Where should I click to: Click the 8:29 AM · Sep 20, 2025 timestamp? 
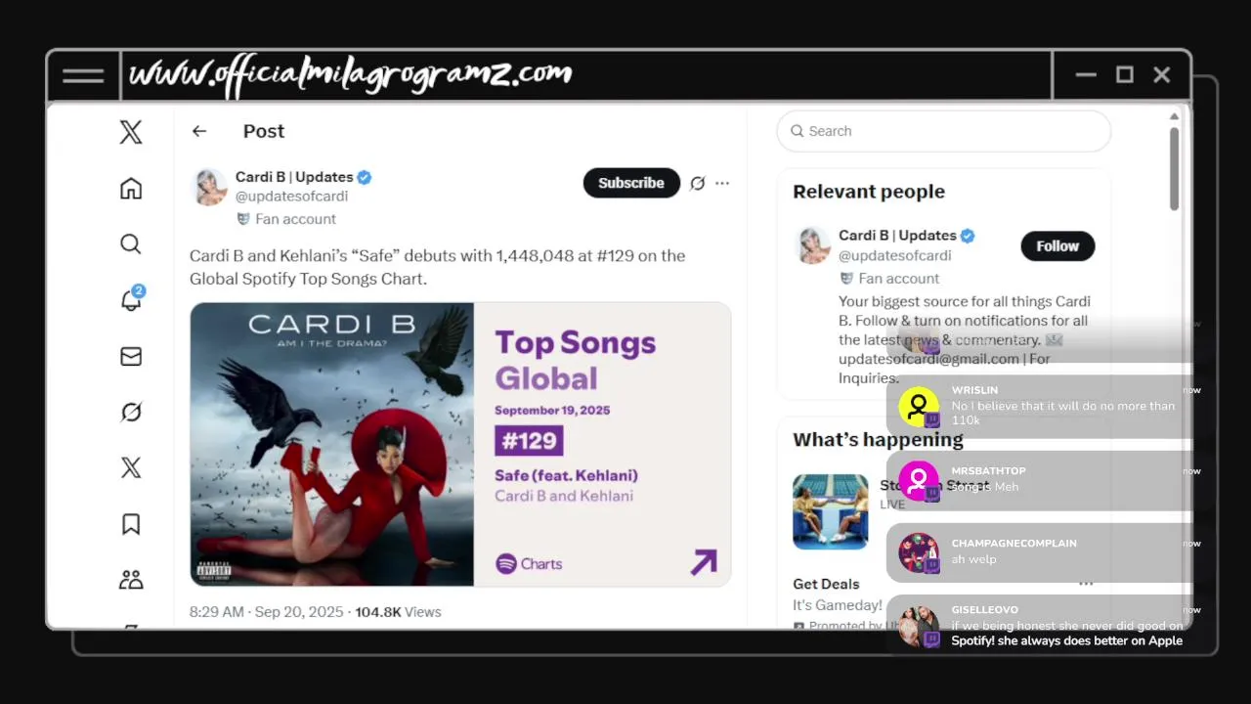pos(267,612)
